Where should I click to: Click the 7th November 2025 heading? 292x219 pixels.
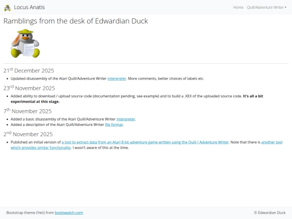[x=28, y=111]
